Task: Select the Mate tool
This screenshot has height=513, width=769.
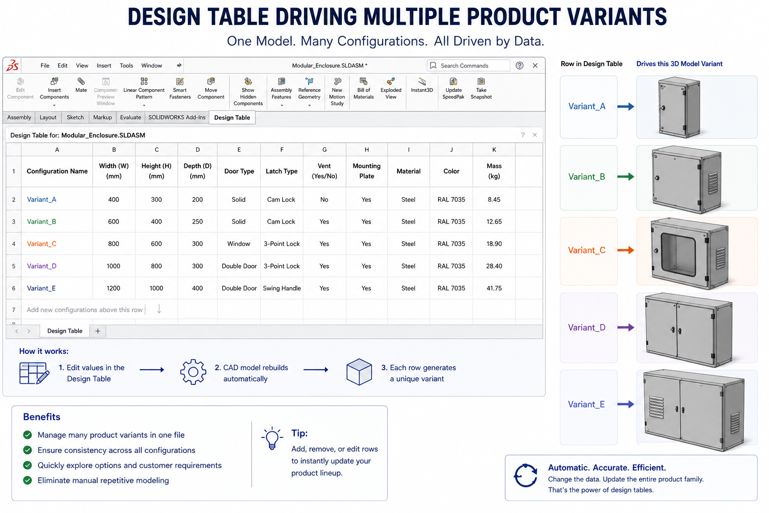Action: 81,85
